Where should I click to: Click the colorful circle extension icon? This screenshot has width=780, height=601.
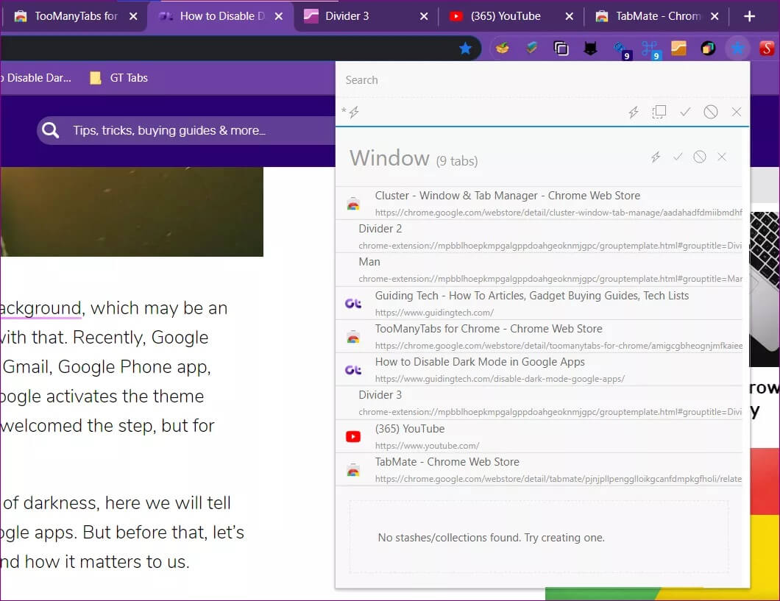tap(708, 49)
